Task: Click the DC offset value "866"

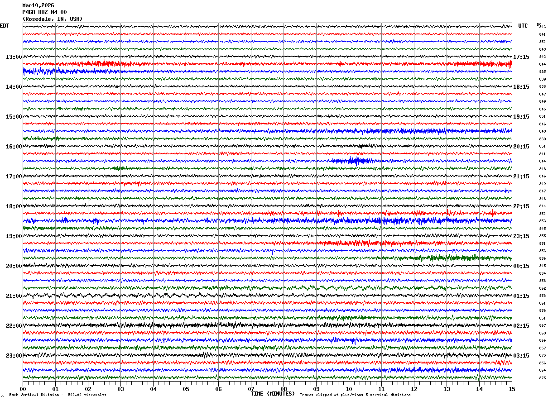Action: point(542,340)
